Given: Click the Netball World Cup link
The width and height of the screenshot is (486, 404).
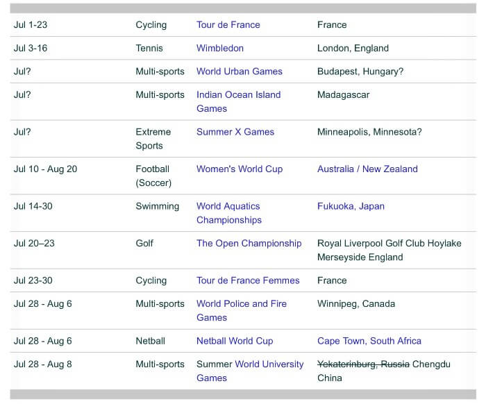Looking at the screenshot, I should (x=235, y=341).
